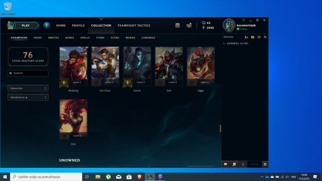Switch to RUNES sub-tab
The width and height of the screenshot is (322, 181).
pyautogui.click(x=70, y=38)
